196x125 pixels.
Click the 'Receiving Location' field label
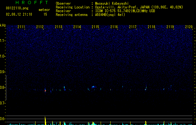point(73,7)
